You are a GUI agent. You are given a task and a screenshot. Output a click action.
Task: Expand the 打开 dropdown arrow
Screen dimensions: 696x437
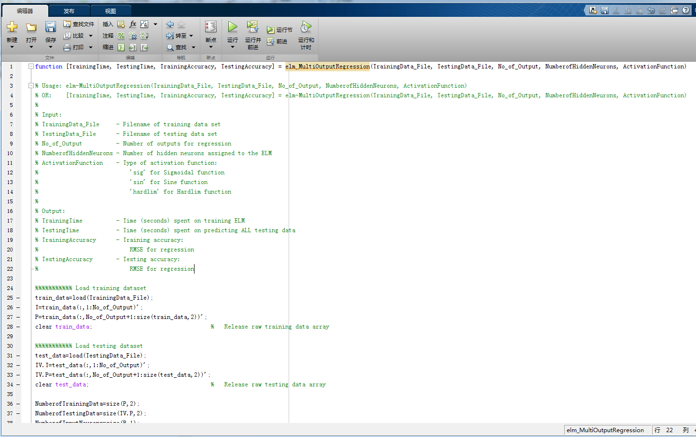click(31, 47)
